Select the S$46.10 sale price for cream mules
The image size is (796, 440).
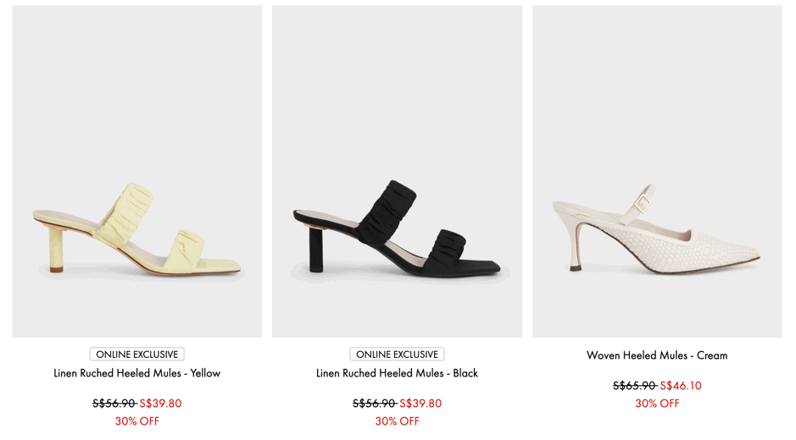(681, 386)
